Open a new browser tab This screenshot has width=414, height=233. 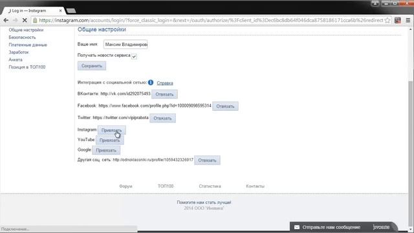71,10
